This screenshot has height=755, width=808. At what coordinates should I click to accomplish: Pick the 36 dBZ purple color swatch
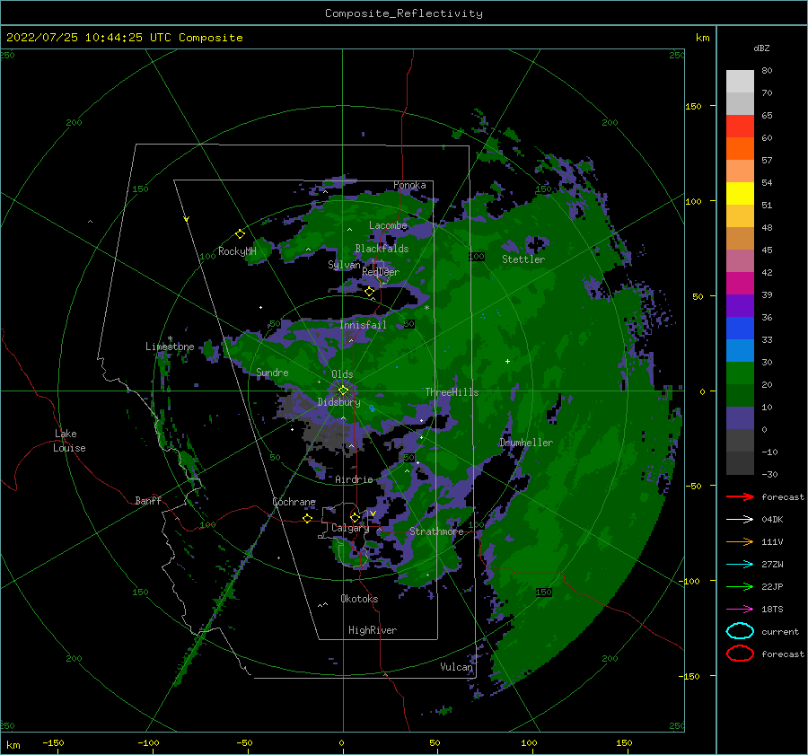[x=740, y=305]
